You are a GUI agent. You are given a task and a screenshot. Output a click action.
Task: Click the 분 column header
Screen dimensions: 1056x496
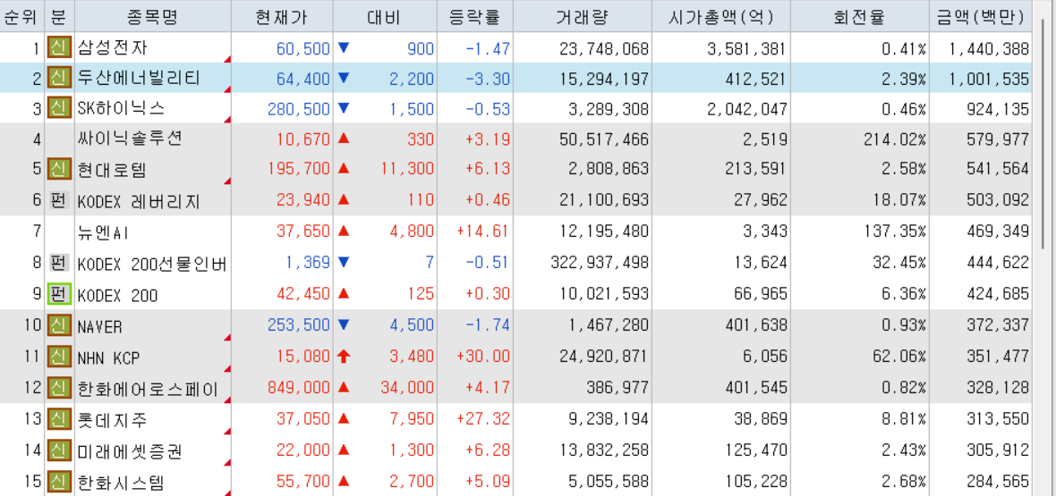click(x=59, y=17)
